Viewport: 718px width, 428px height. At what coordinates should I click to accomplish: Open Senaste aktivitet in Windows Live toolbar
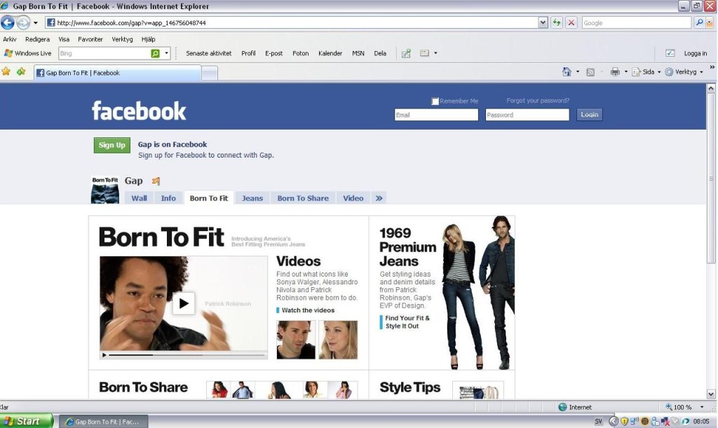coord(209,53)
